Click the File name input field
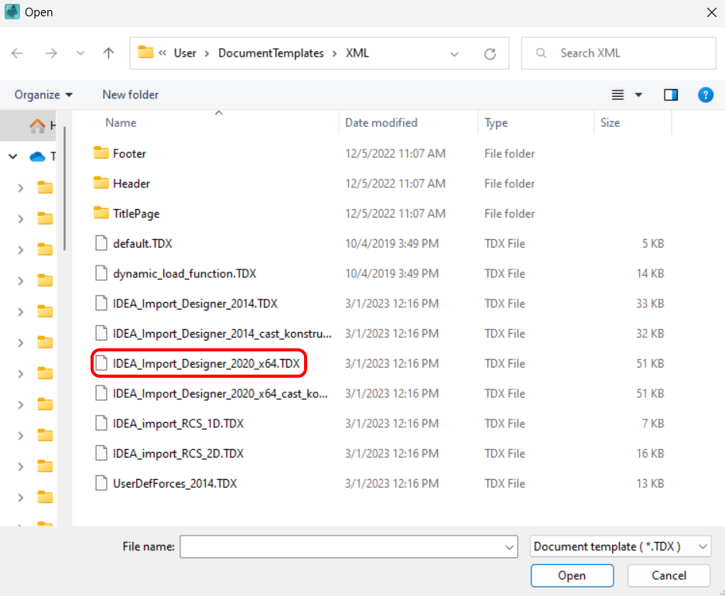725x596 pixels. (340, 546)
